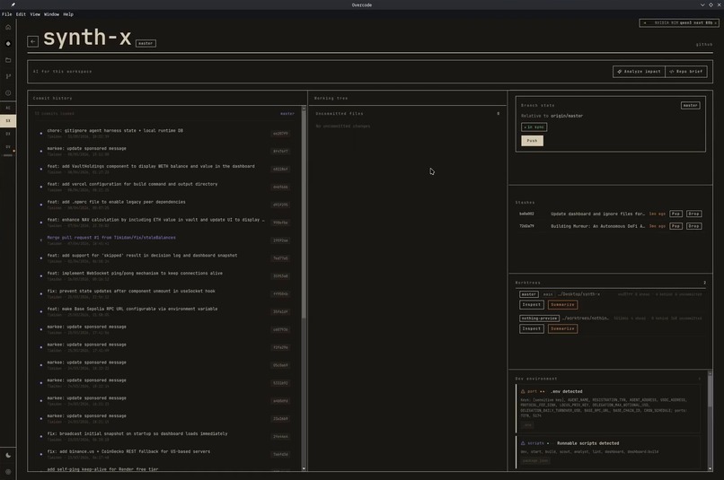Open the Window menu
724x480 pixels.
(51, 14)
